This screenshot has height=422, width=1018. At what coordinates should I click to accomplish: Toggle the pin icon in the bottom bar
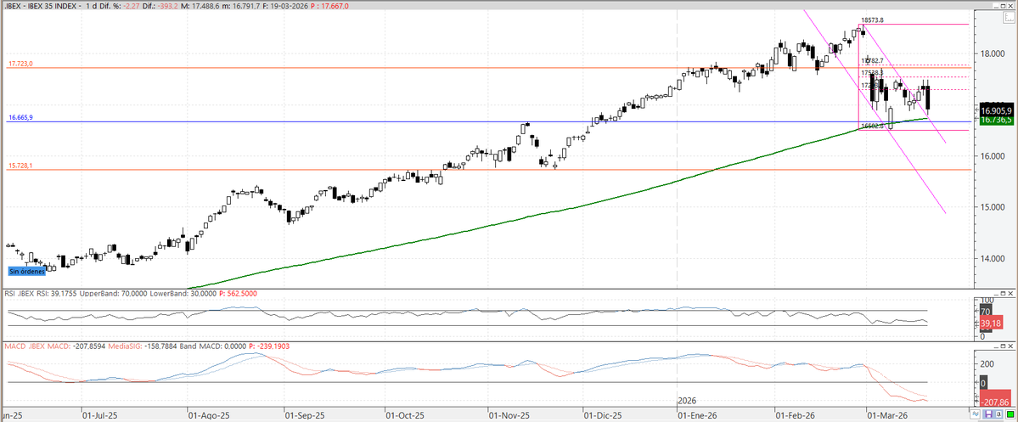point(998,414)
